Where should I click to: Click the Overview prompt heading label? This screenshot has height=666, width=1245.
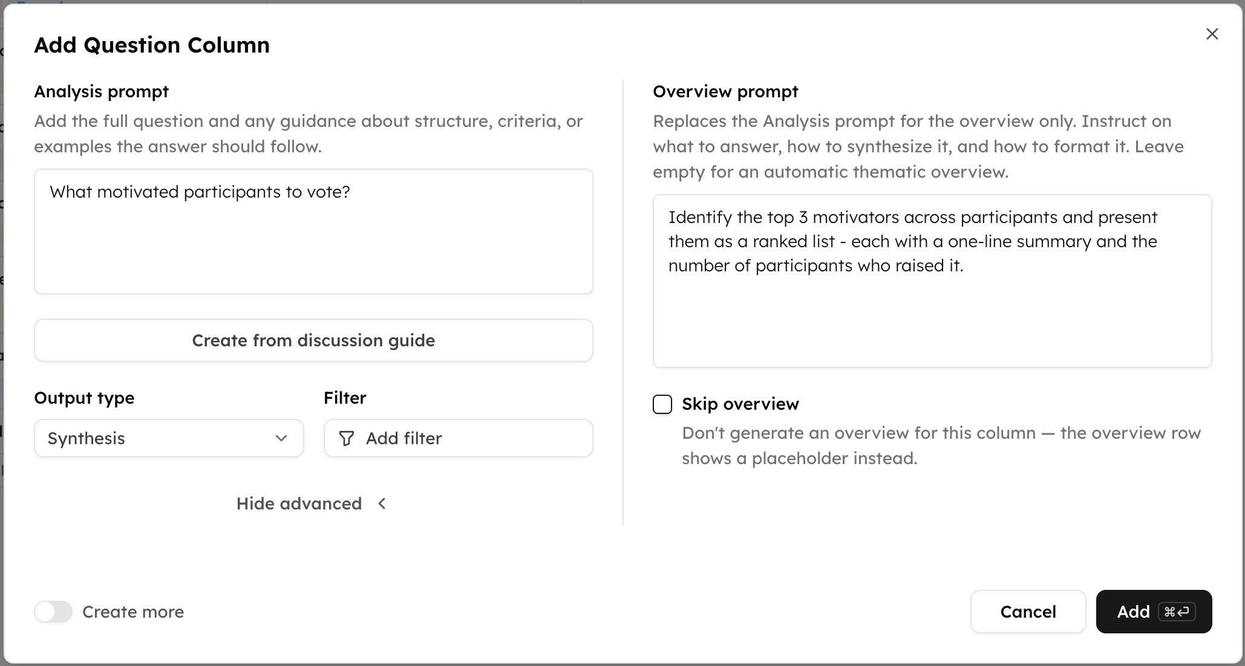(x=725, y=91)
